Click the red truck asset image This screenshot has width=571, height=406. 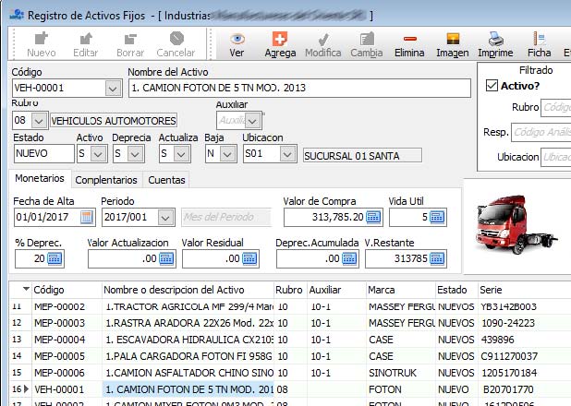pos(516,224)
